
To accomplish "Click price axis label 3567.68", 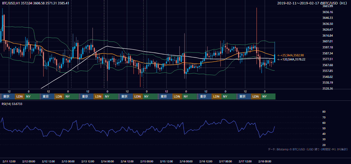I will [328, 65].
